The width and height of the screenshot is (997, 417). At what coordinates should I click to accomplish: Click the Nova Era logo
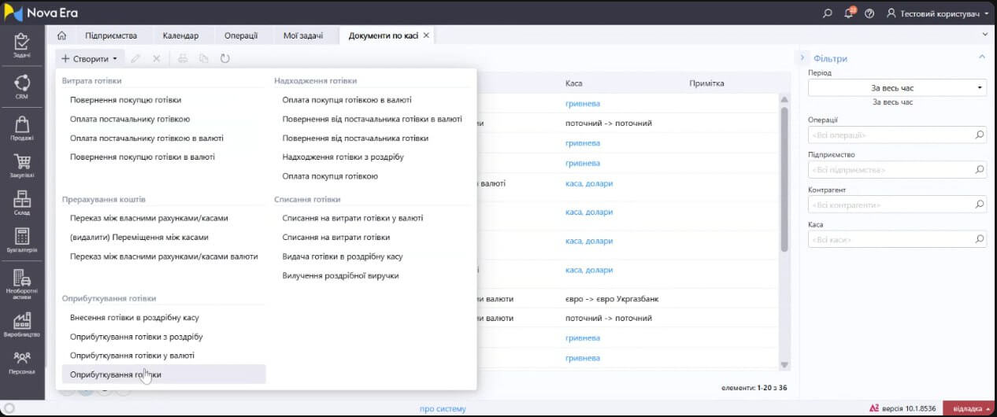coord(42,13)
